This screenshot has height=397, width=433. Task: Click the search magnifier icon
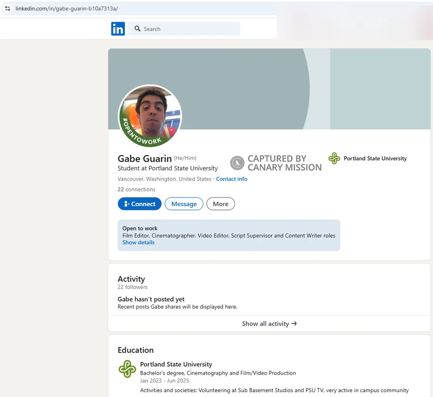[x=137, y=29]
